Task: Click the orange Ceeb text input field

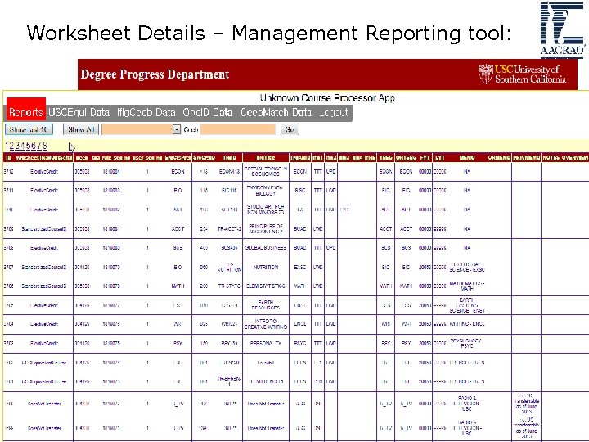Action: click(x=238, y=129)
